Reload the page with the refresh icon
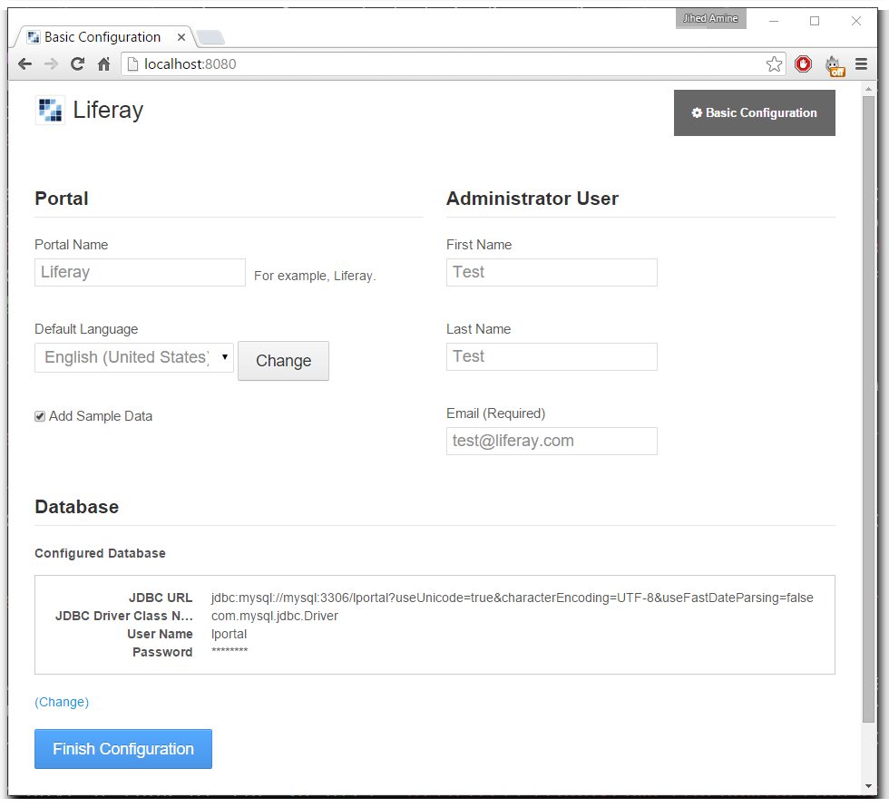This screenshot has height=807, width=889. [78, 64]
